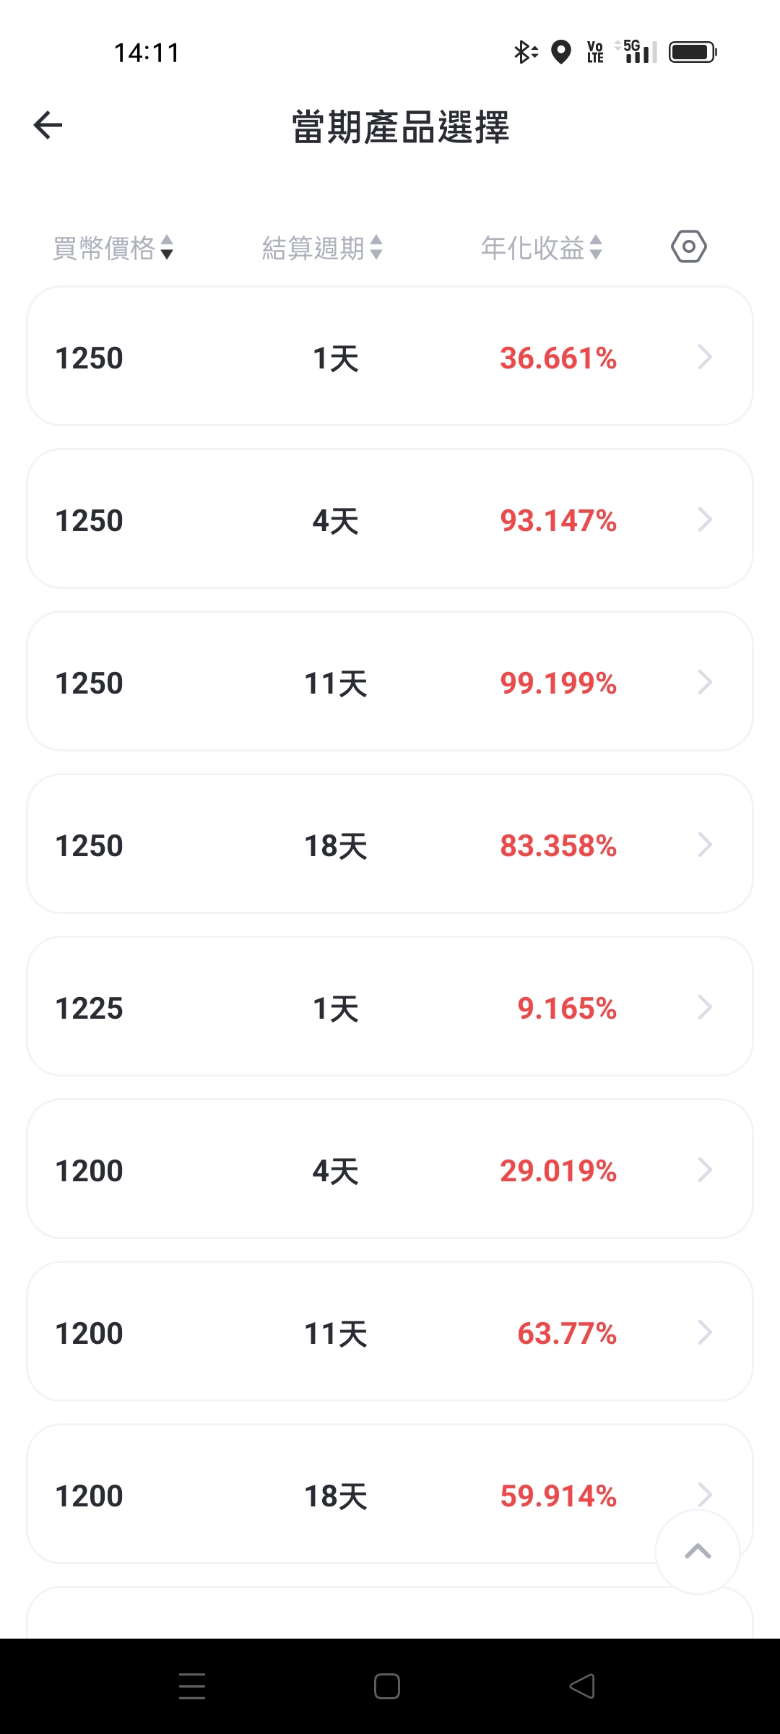Tap the Android home square icon
Viewport: 780px width, 1734px height.
[387, 1686]
